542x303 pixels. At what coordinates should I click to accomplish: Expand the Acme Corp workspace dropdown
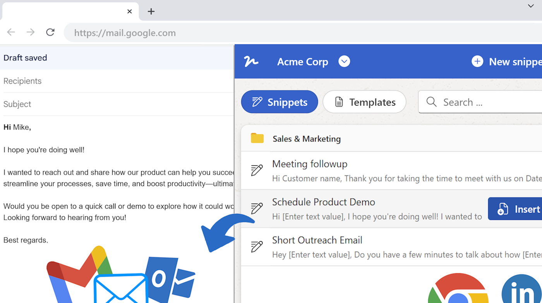344,61
